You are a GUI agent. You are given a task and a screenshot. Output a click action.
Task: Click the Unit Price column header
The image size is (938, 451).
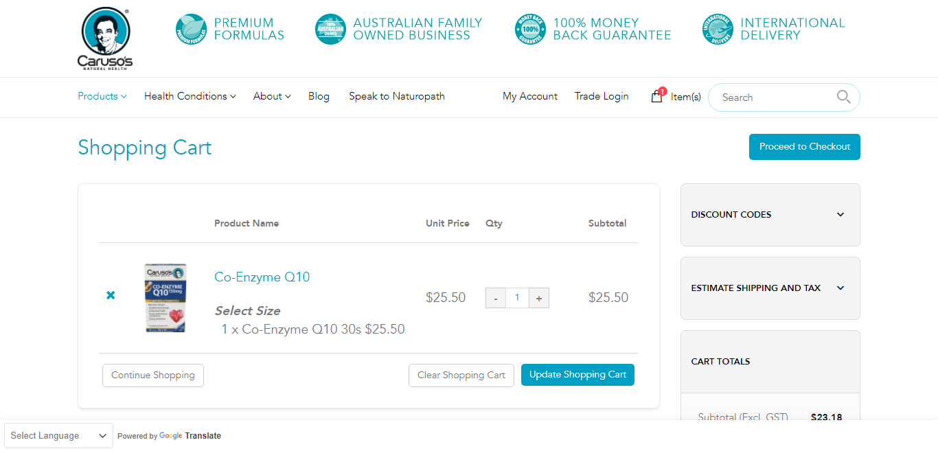pos(448,223)
